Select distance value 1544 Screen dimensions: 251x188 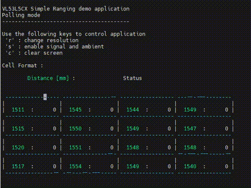(133, 110)
